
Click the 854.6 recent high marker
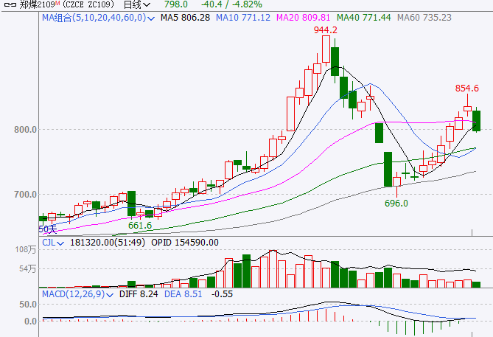(467, 88)
